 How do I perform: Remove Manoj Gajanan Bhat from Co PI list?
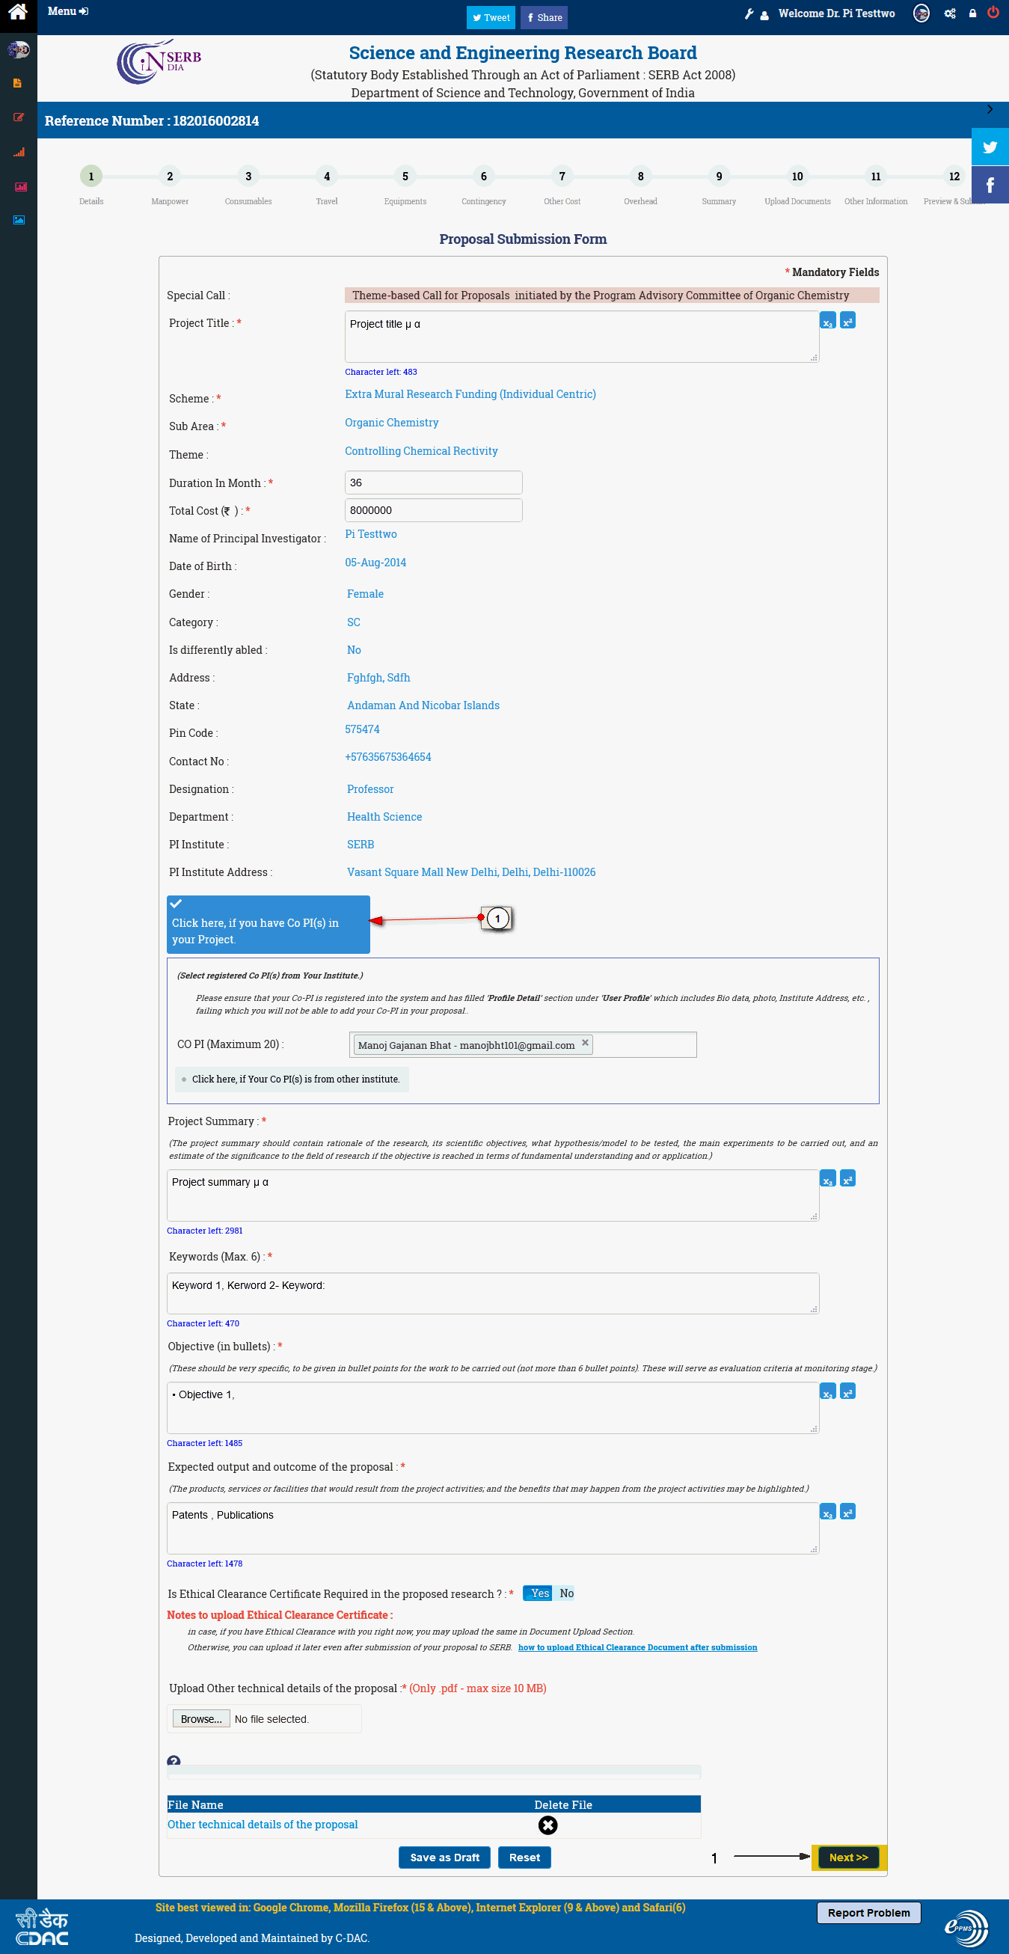pyautogui.click(x=585, y=1043)
